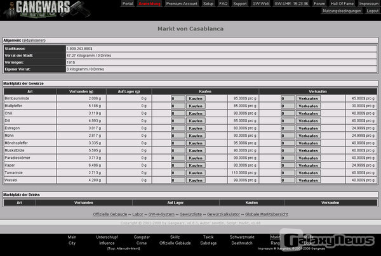Click Verkaufen button for Mohn
The image size is (381, 256).
pos(308,136)
